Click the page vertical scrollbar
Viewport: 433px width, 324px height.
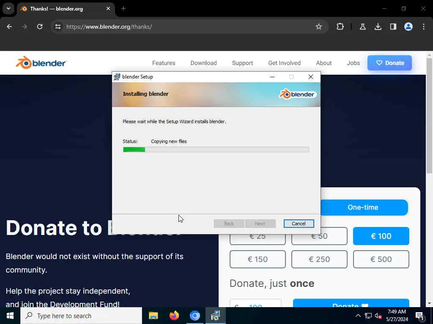pyautogui.click(x=429, y=116)
